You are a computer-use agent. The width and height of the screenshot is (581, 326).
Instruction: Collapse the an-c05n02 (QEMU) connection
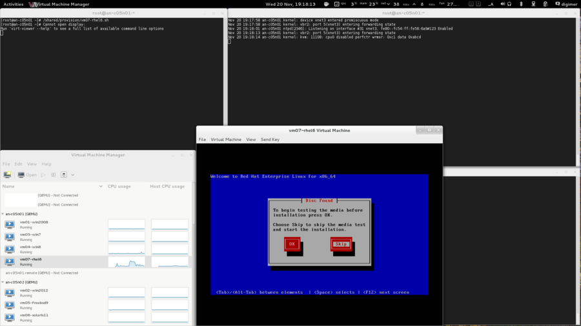(x=3, y=282)
